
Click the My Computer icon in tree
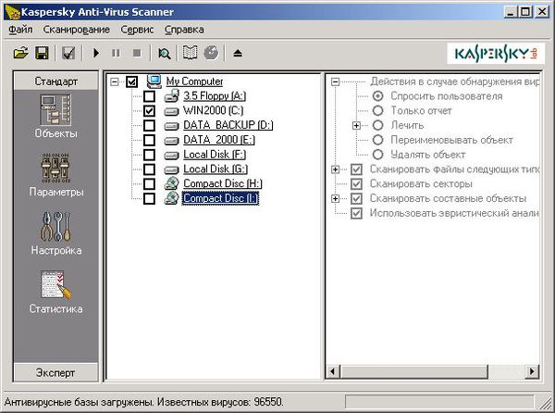click(x=154, y=81)
